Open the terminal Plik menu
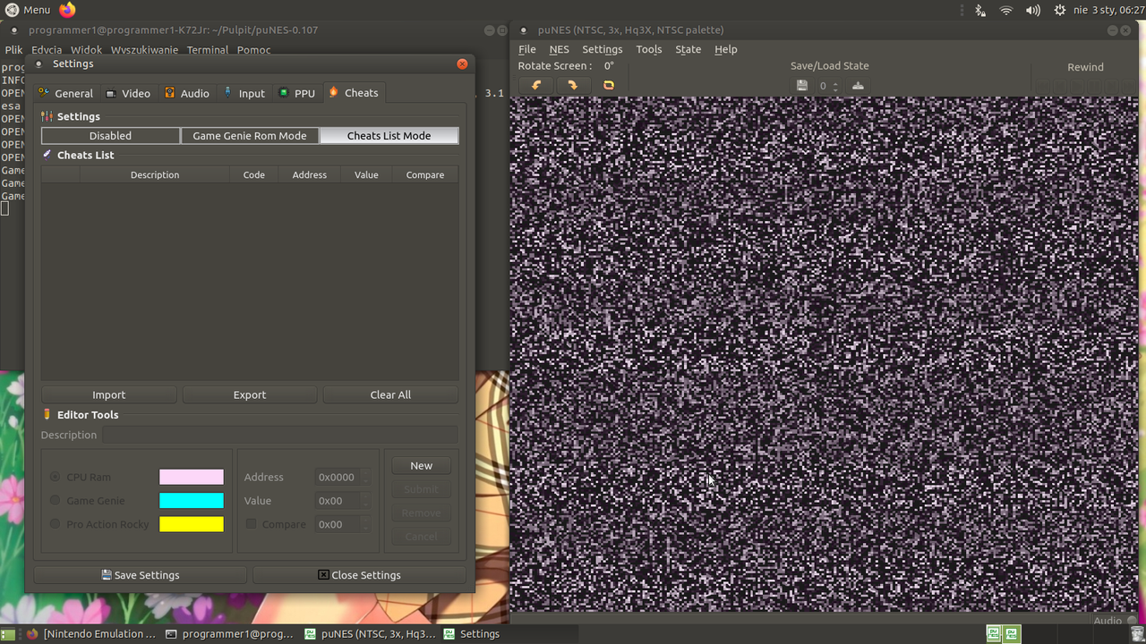The image size is (1146, 644). (x=13, y=50)
